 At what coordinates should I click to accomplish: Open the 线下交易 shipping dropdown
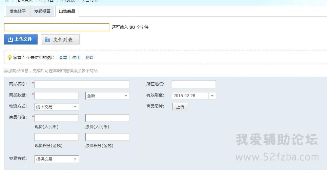coord(57,107)
